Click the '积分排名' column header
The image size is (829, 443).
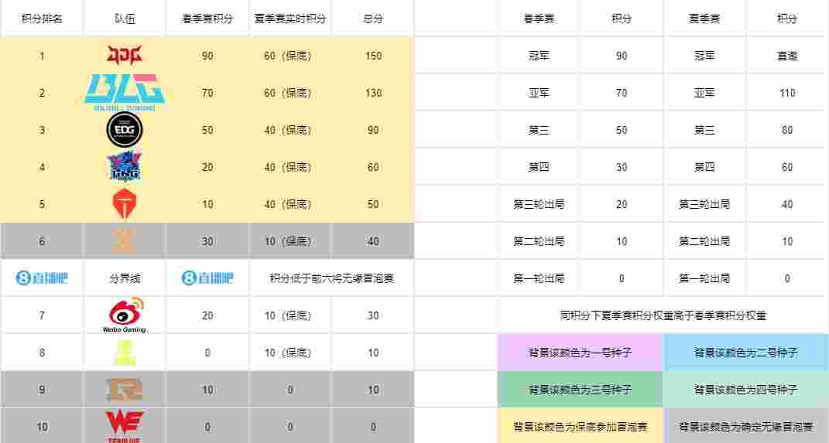42,19
